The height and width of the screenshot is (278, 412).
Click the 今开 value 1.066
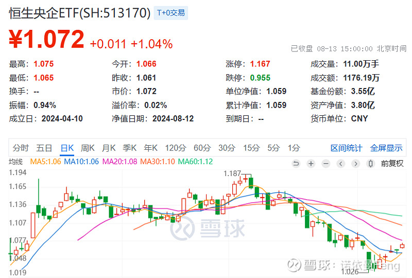(146, 64)
